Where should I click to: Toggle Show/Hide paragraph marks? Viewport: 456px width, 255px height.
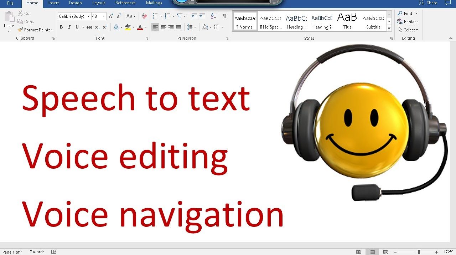coord(224,16)
